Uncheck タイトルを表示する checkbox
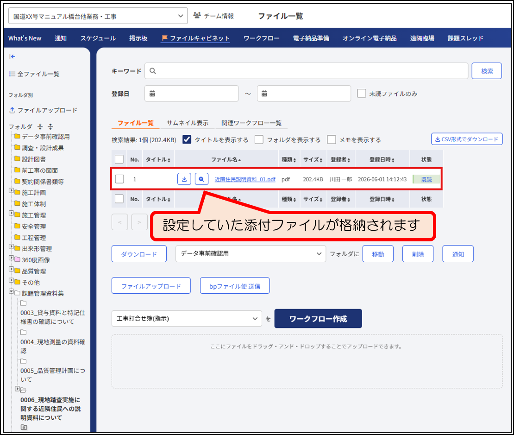This screenshot has height=435, width=514. [187, 140]
